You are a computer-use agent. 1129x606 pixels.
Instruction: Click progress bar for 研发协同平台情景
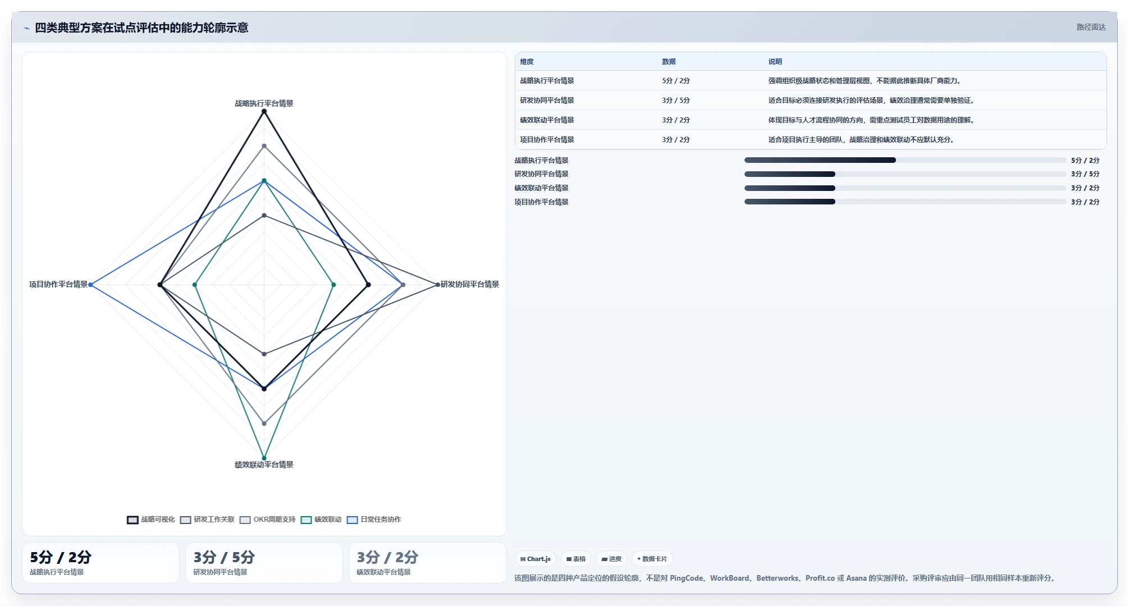(905, 174)
